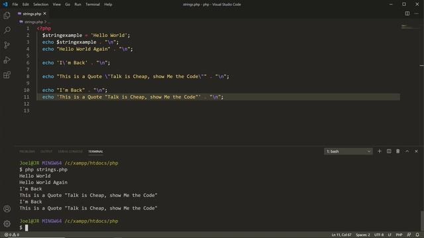Click the escaped 'I\'m Back' echo line
The height and width of the screenshot is (238, 424).
tap(76, 63)
